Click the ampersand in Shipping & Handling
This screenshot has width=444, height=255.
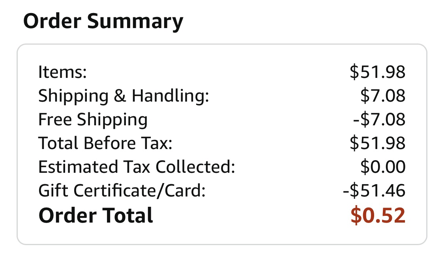pyautogui.click(x=120, y=96)
